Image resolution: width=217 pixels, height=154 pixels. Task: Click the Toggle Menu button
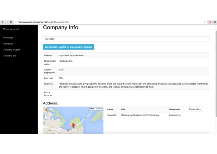coord(195,109)
